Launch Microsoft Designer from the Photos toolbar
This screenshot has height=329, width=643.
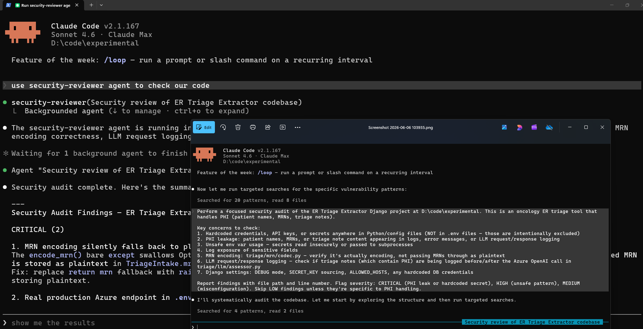pyautogui.click(x=519, y=127)
